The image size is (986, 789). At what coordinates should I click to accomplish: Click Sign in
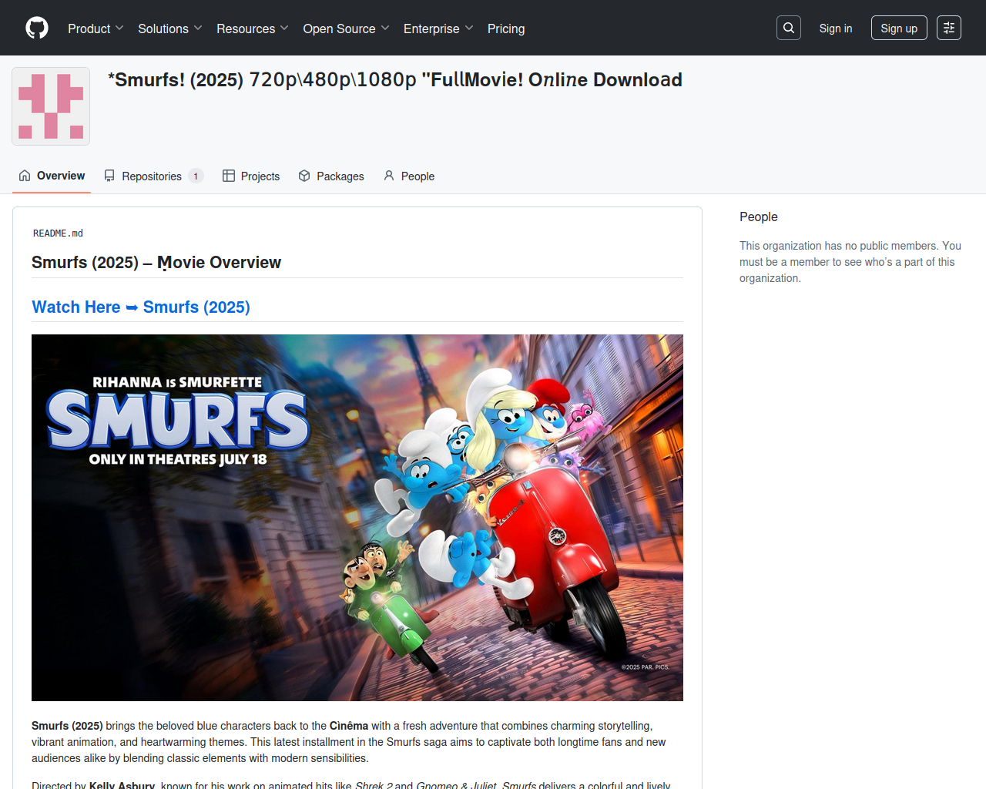[x=836, y=29]
